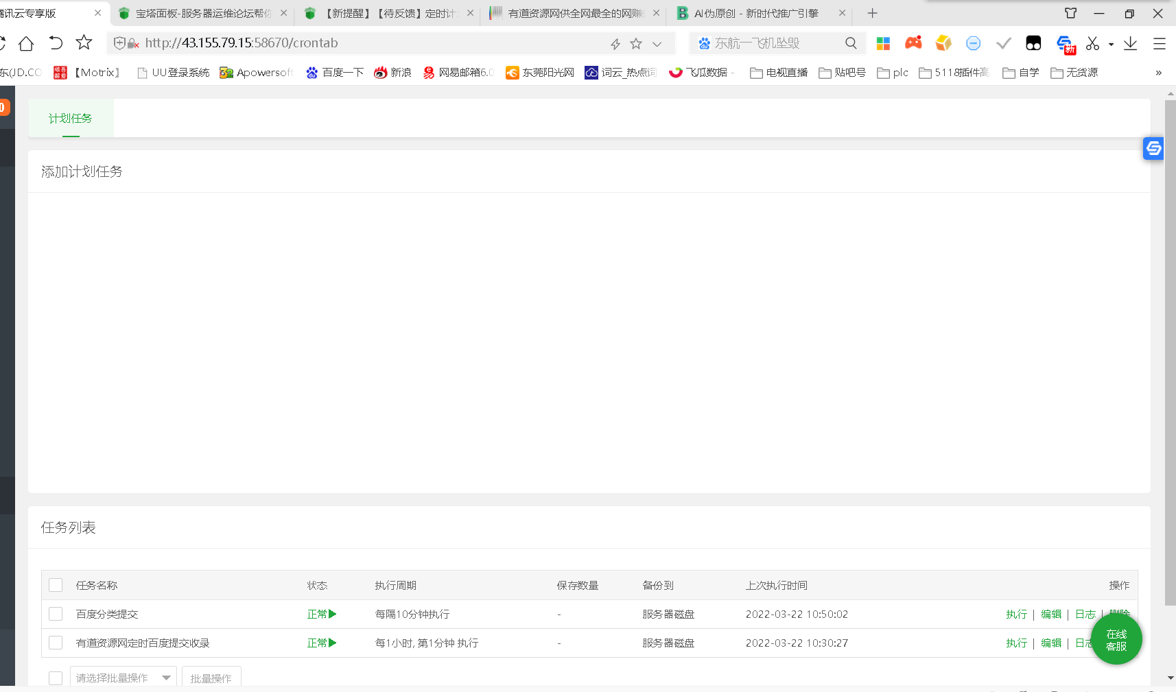Open the colorful grid apps icon

[883, 43]
